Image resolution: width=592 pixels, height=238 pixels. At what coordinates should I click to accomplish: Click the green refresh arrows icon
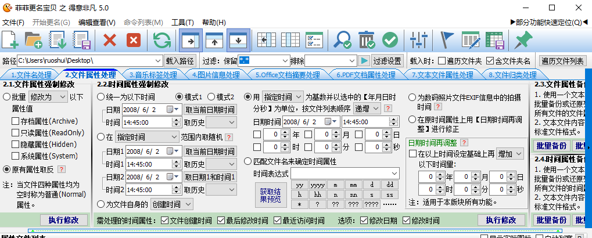(162, 40)
